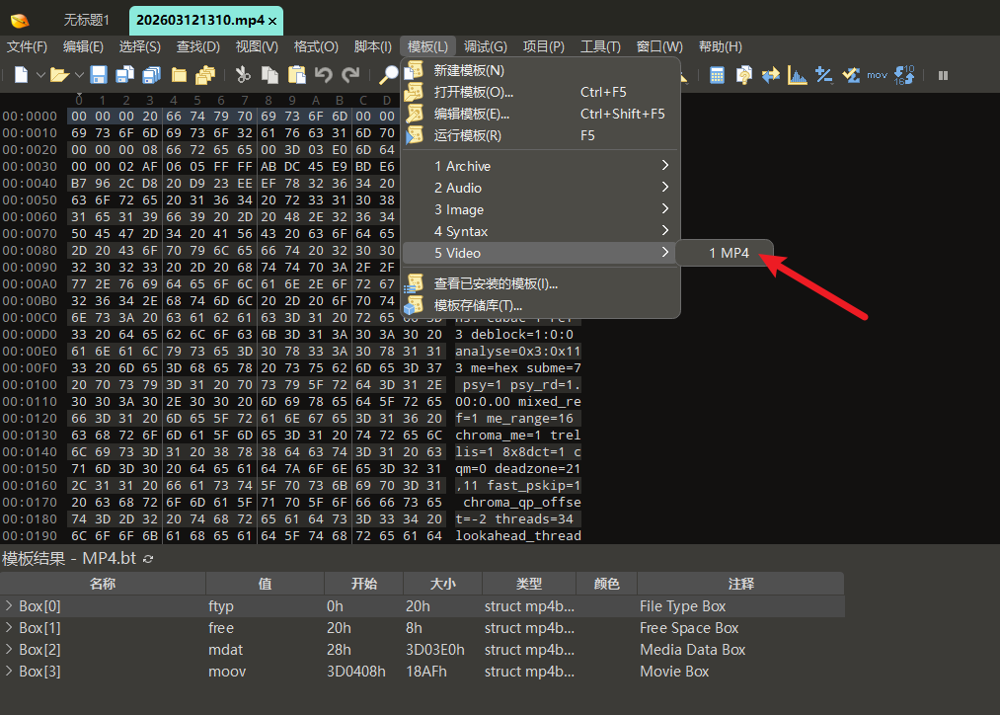This screenshot has width=1000, height=715.
Task: Click the Find magnifier icon
Action: pos(389,75)
